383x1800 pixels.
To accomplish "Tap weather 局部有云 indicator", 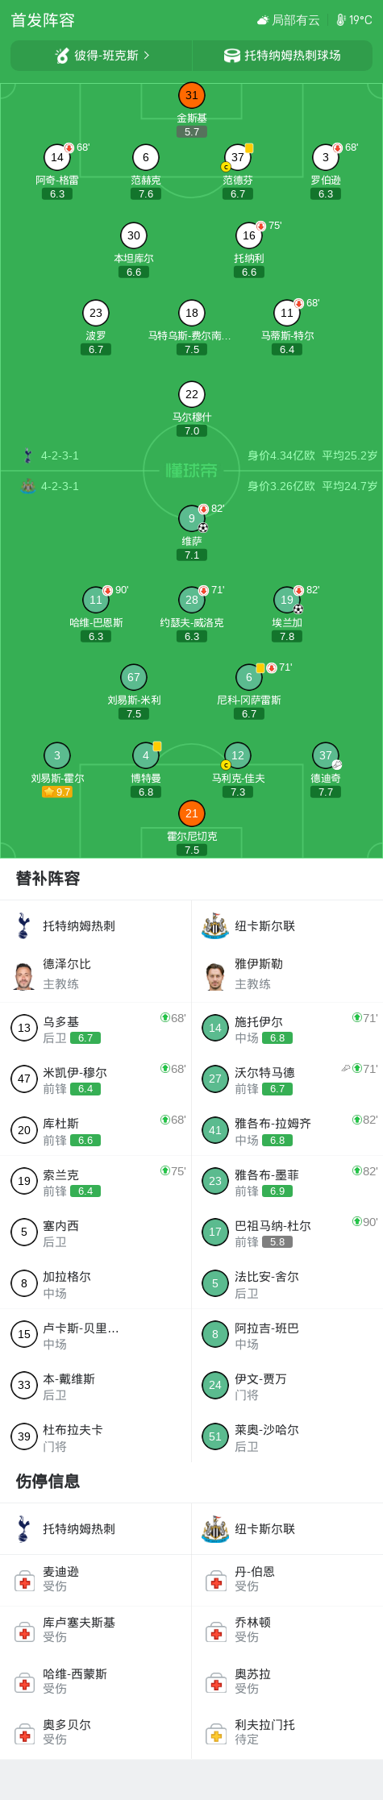I will coord(288,20).
